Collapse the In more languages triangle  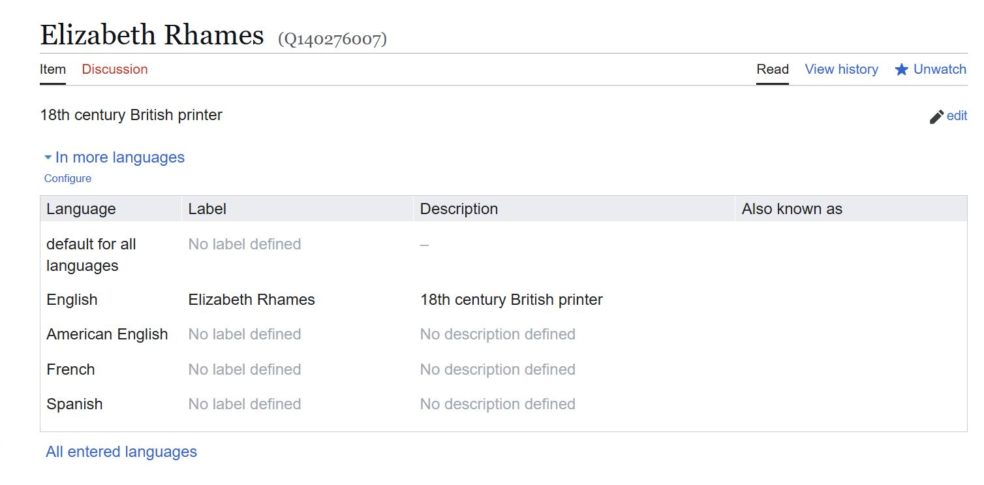(x=48, y=158)
